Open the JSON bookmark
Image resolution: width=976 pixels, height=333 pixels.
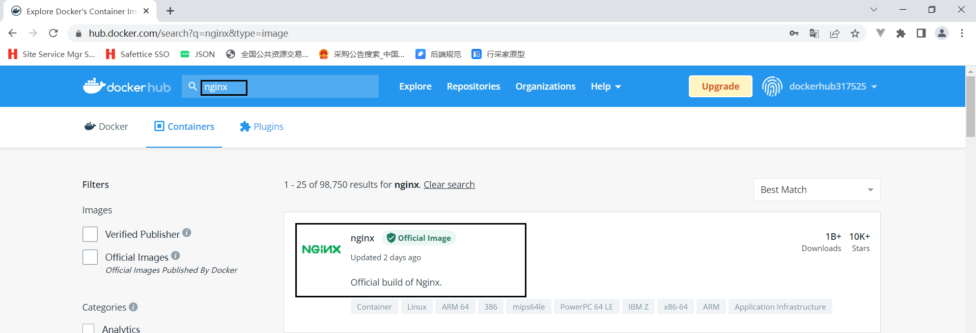(198, 54)
